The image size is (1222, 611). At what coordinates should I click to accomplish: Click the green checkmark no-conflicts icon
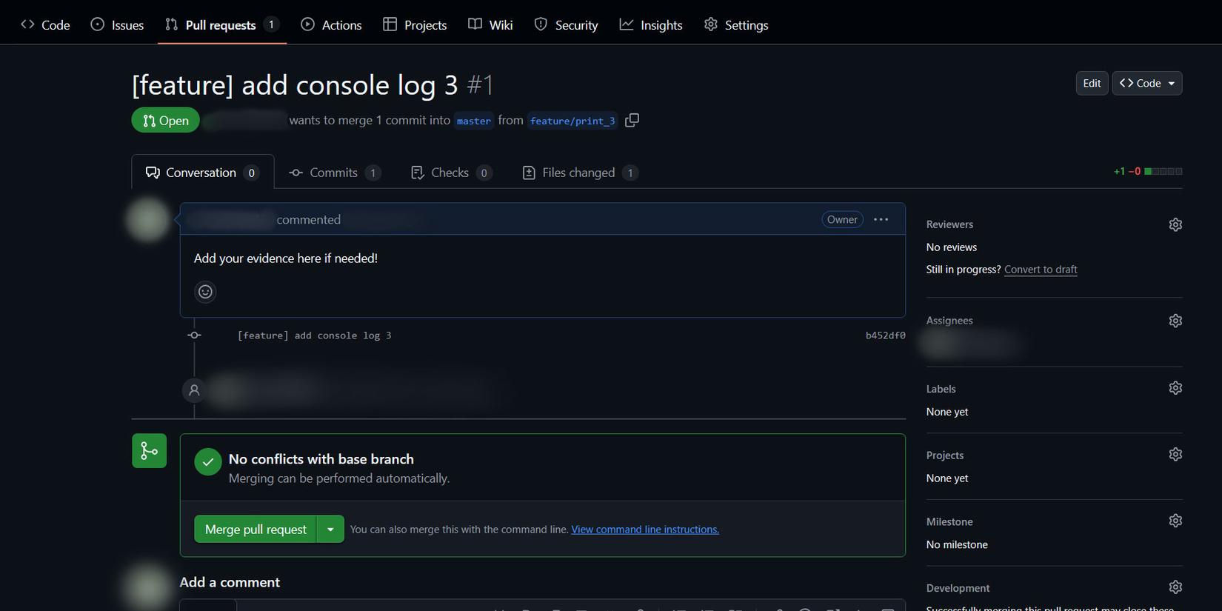point(208,461)
